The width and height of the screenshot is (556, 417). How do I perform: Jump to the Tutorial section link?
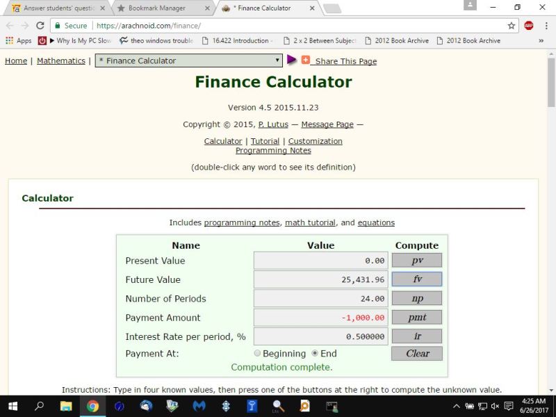coord(265,141)
